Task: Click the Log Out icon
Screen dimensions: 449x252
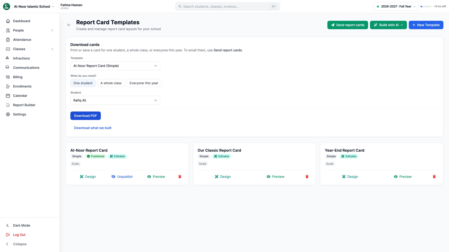Action: pos(8,235)
